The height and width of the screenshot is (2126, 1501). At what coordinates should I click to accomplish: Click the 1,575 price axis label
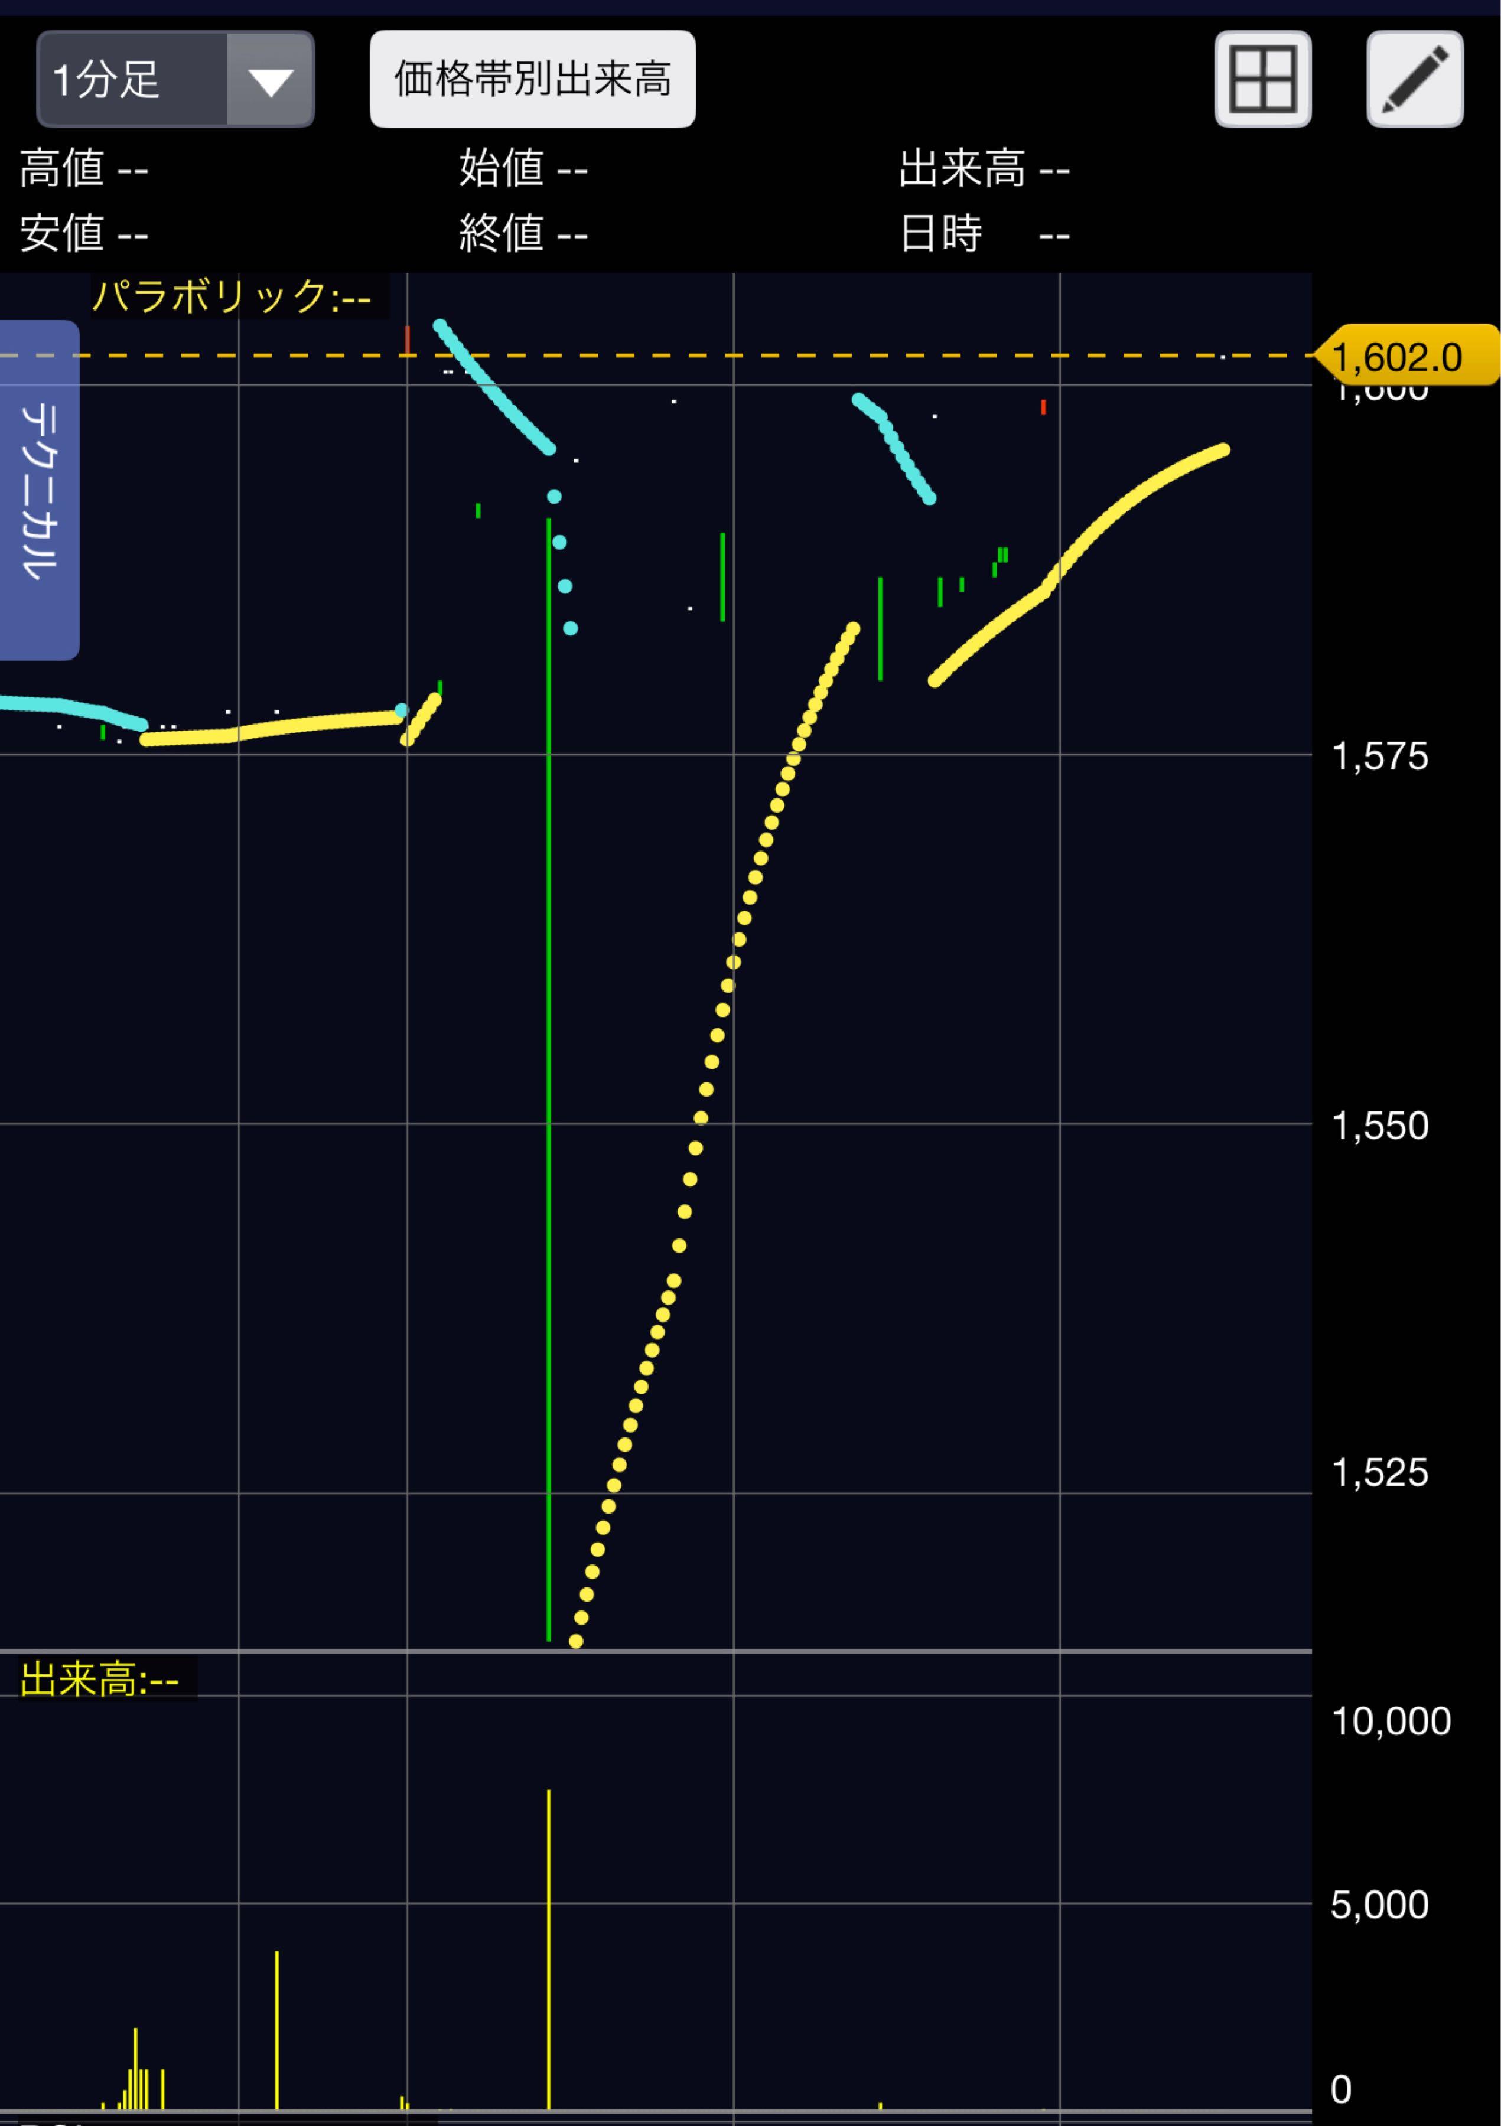[x=1380, y=757]
